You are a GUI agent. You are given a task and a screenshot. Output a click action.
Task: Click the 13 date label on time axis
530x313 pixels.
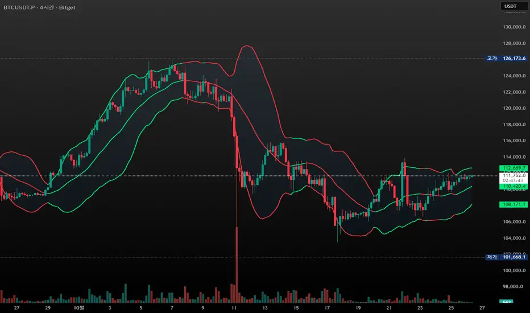[265, 308]
